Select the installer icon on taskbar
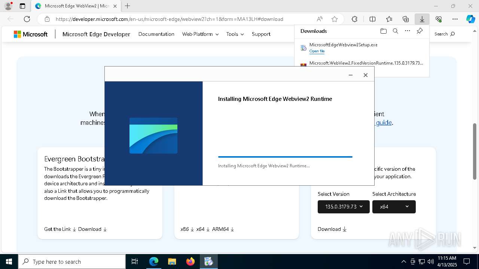 (x=209, y=262)
